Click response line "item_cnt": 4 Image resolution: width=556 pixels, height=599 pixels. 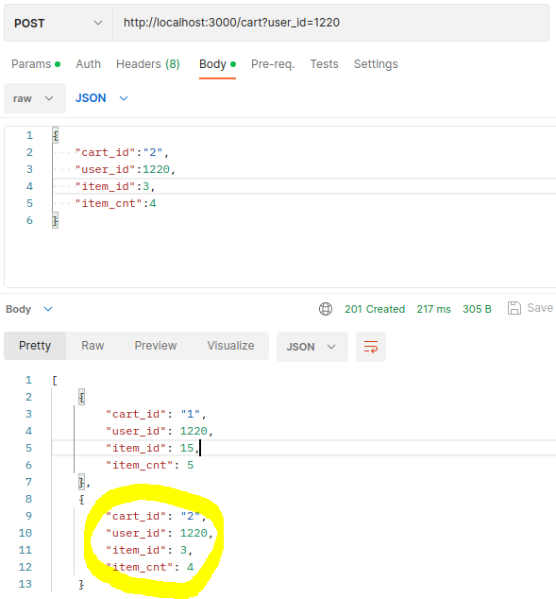(x=149, y=567)
